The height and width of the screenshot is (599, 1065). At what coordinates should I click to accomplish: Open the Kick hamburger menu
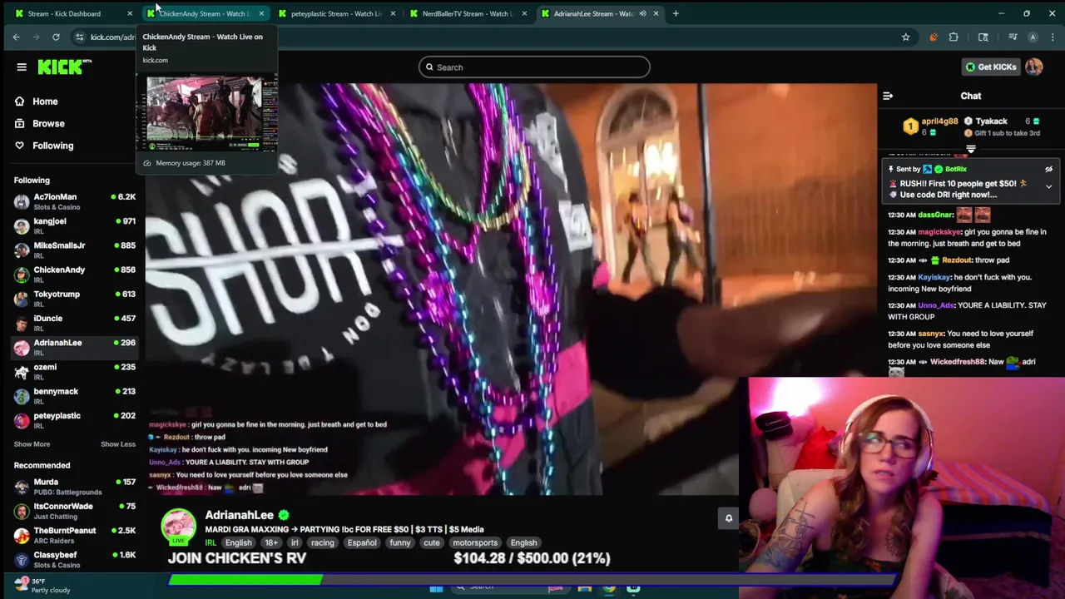pos(22,67)
